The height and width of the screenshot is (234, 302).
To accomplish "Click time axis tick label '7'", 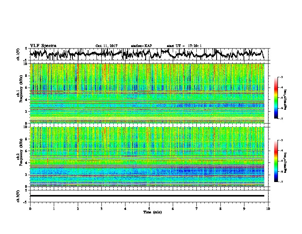I will point(197,209).
